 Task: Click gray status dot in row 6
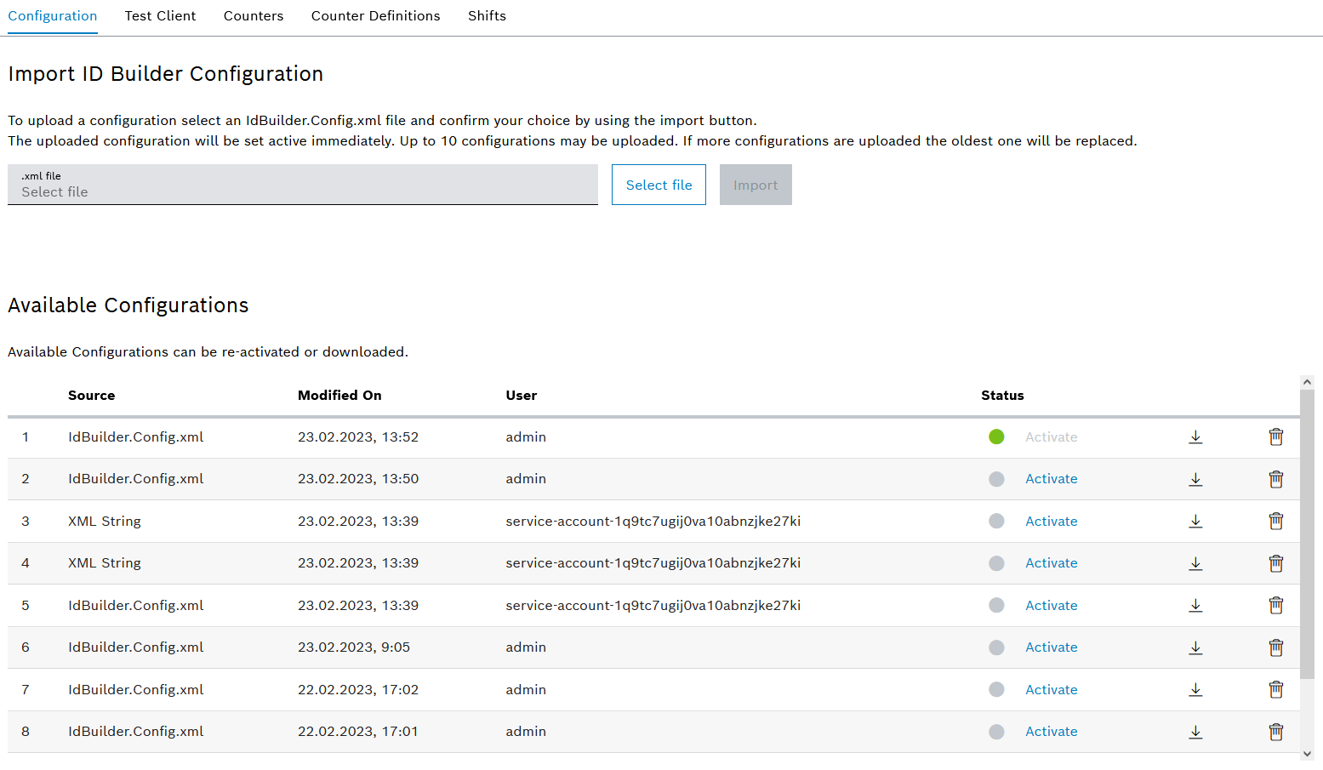[x=996, y=647]
